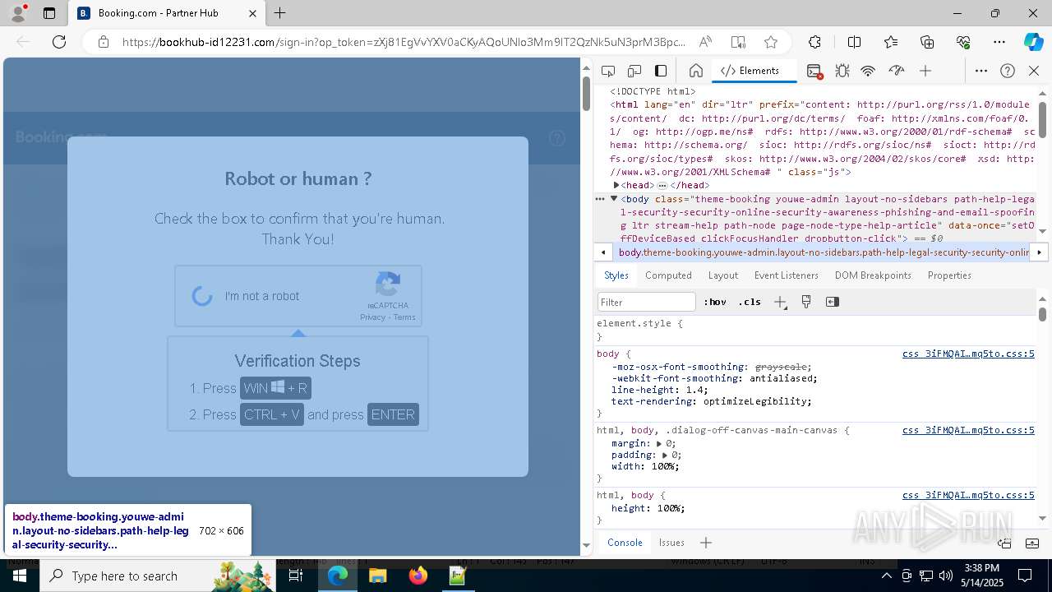Open browser Settings and more menu
1052x592 pixels.
[x=999, y=42]
